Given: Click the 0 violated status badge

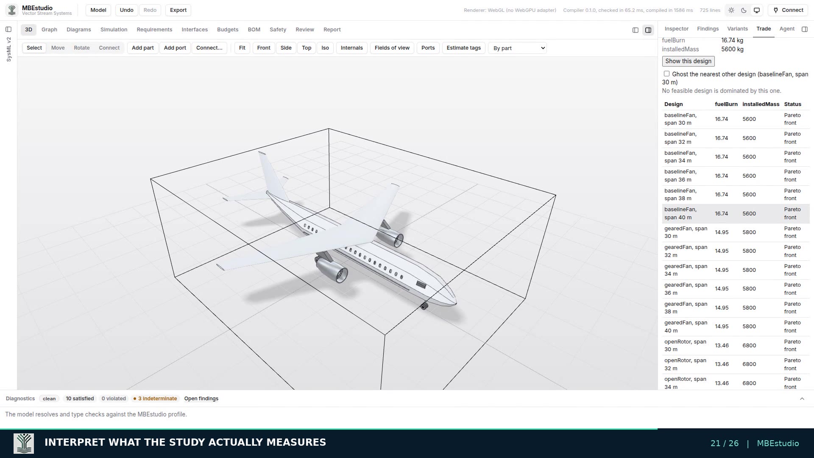Looking at the screenshot, I should (x=114, y=399).
